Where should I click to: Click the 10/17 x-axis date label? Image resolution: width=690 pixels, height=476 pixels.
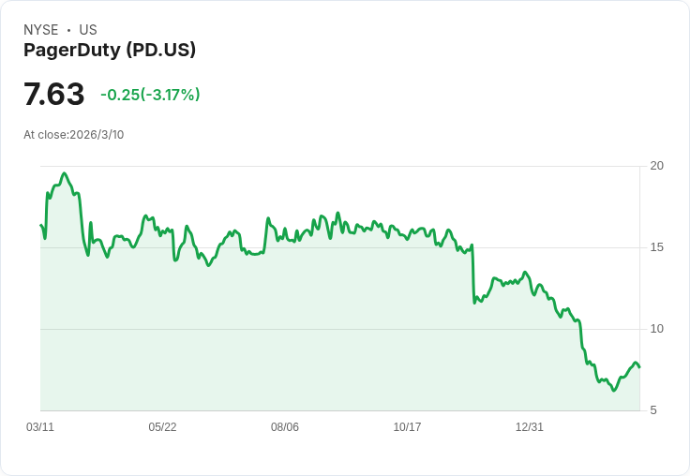coord(407,427)
